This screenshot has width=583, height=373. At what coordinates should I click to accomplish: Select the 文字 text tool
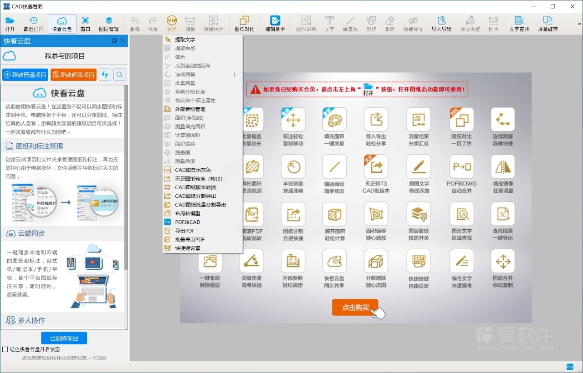[328, 23]
